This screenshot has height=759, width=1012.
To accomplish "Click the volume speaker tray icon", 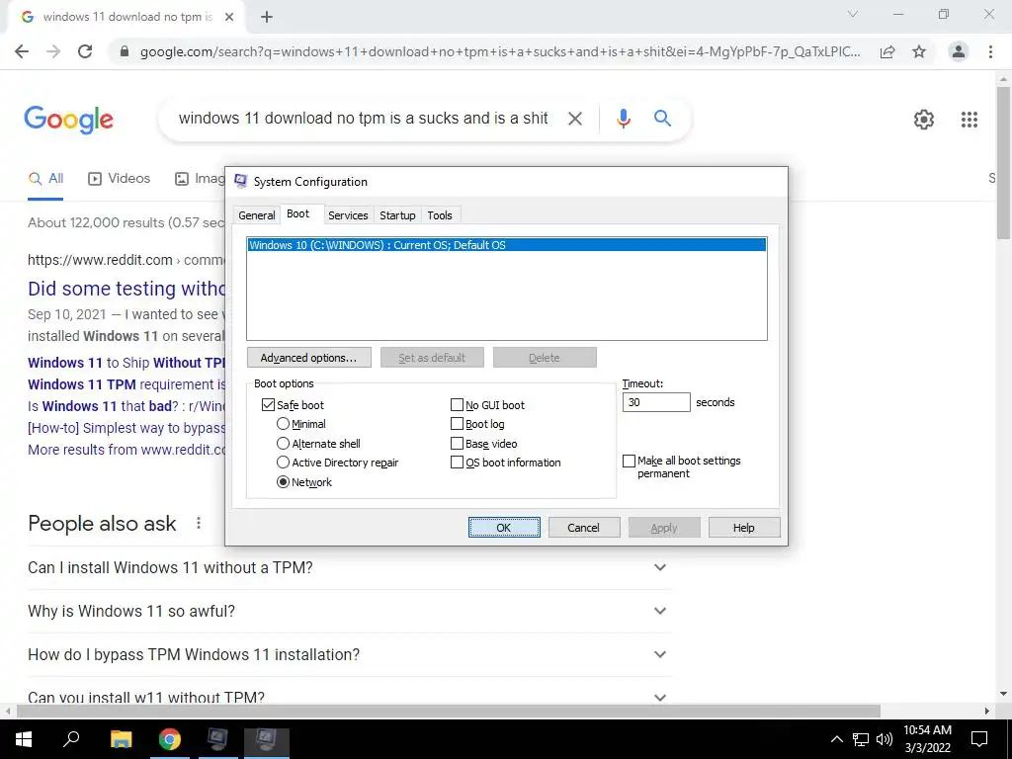I will pyautogui.click(x=885, y=739).
